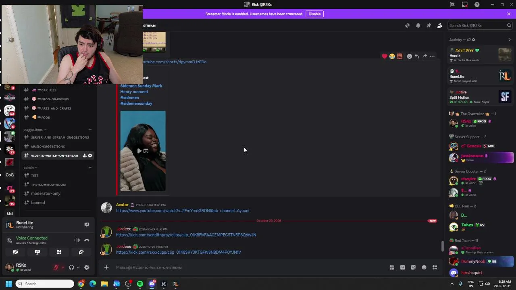
Task: Dismiss the Streamer Mode banner
Action: [x=509, y=14]
